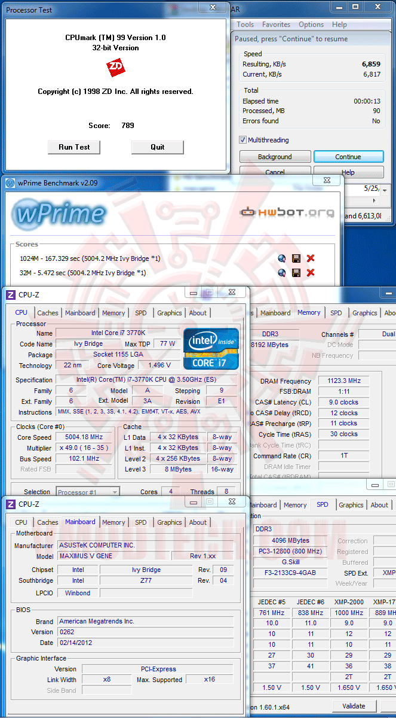Click the Multiplier value 'x 49.0 ( 16 - 35 )'
The image size is (396, 718).
84,448
